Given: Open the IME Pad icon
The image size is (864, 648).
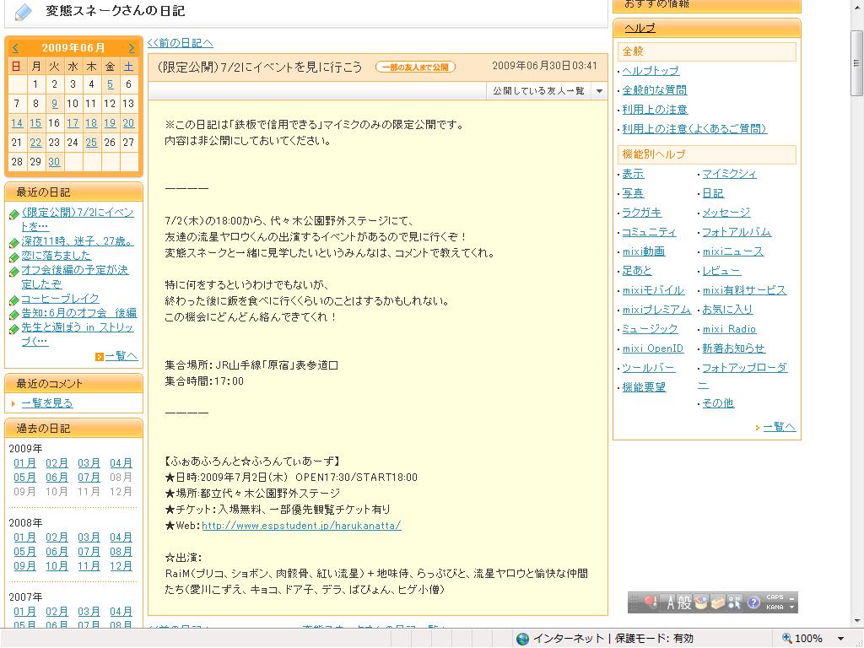Looking at the screenshot, I should 701,602.
